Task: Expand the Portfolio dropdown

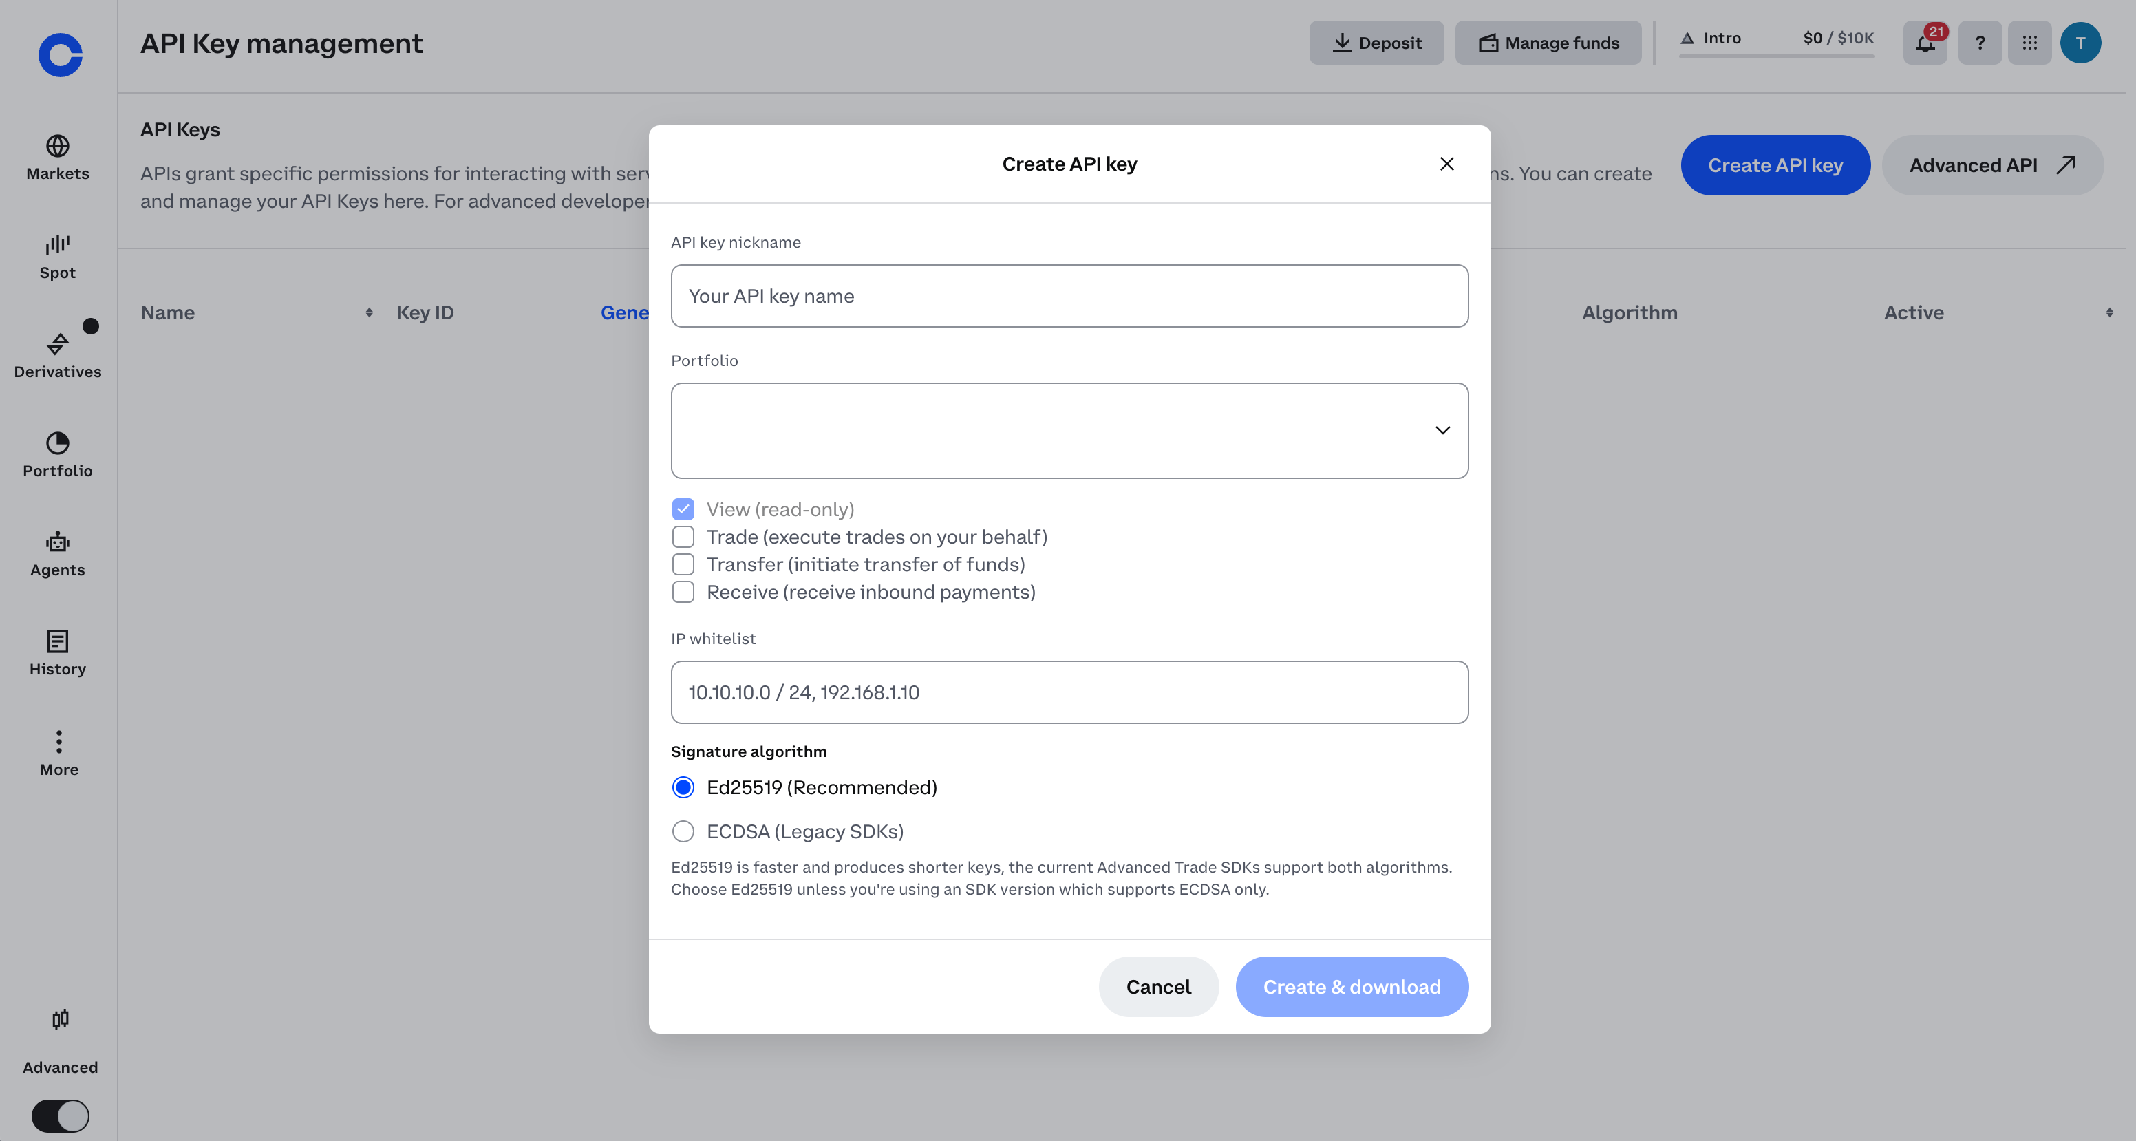Action: pos(1069,430)
